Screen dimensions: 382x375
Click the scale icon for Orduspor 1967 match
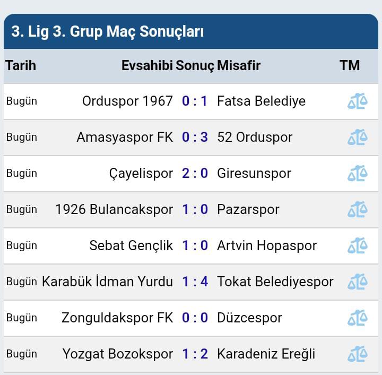click(x=357, y=101)
